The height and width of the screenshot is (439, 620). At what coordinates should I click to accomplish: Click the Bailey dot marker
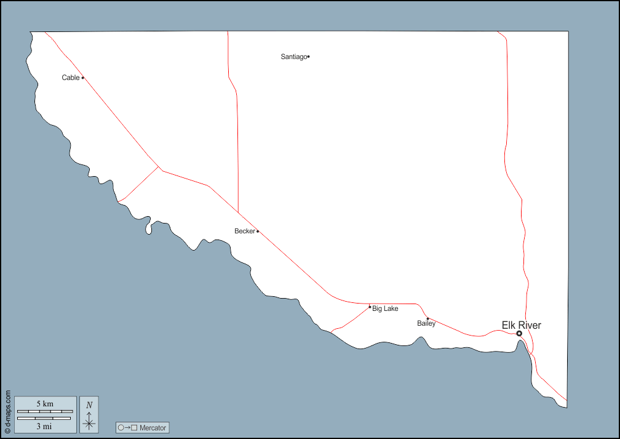[427, 319]
